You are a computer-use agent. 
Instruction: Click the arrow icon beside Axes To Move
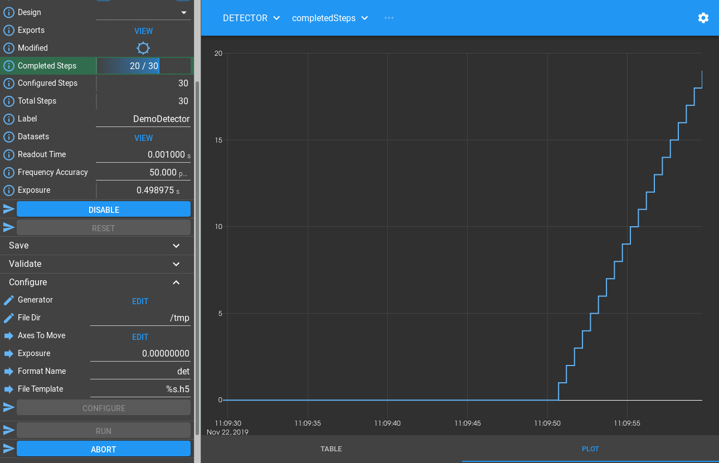click(8, 336)
